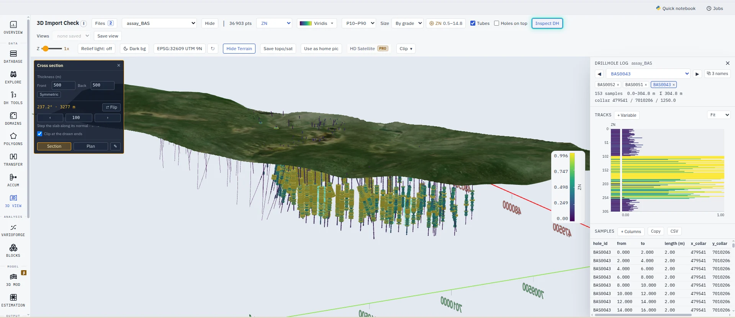Viewport: 735px width, 318px height.
Task: Open the Fit tracks dropdown
Action: point(719,115)
